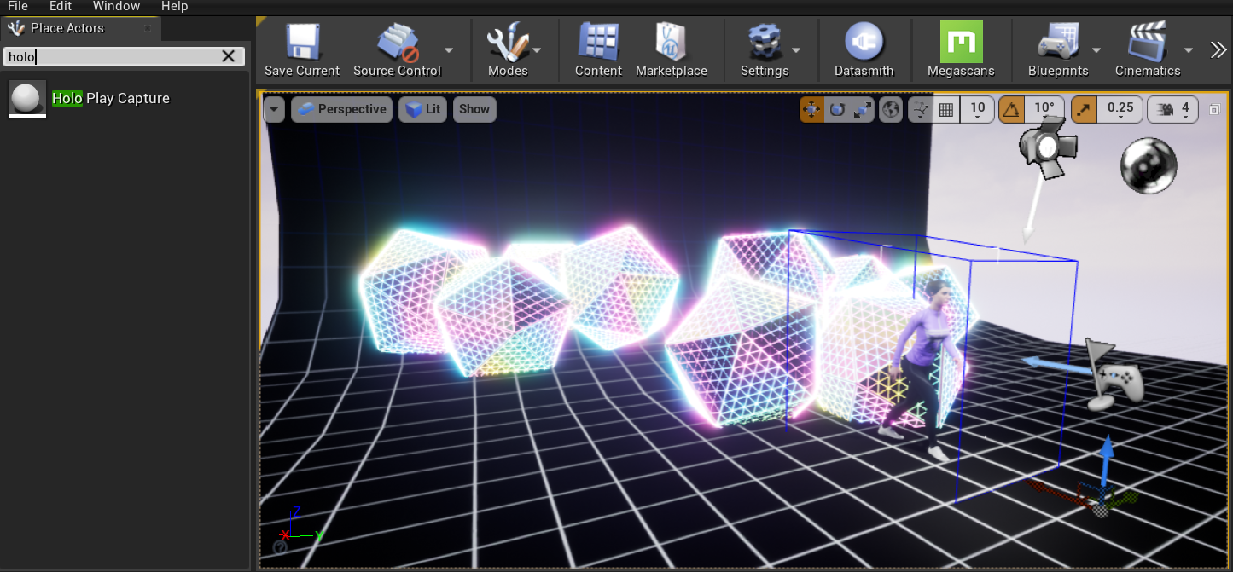
Task: Click the world coordinate system globe icon
Action: tap(891, 109)
